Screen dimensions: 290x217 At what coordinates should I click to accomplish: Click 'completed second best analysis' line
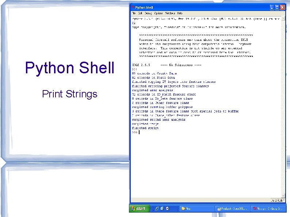[x=159, y=120]
